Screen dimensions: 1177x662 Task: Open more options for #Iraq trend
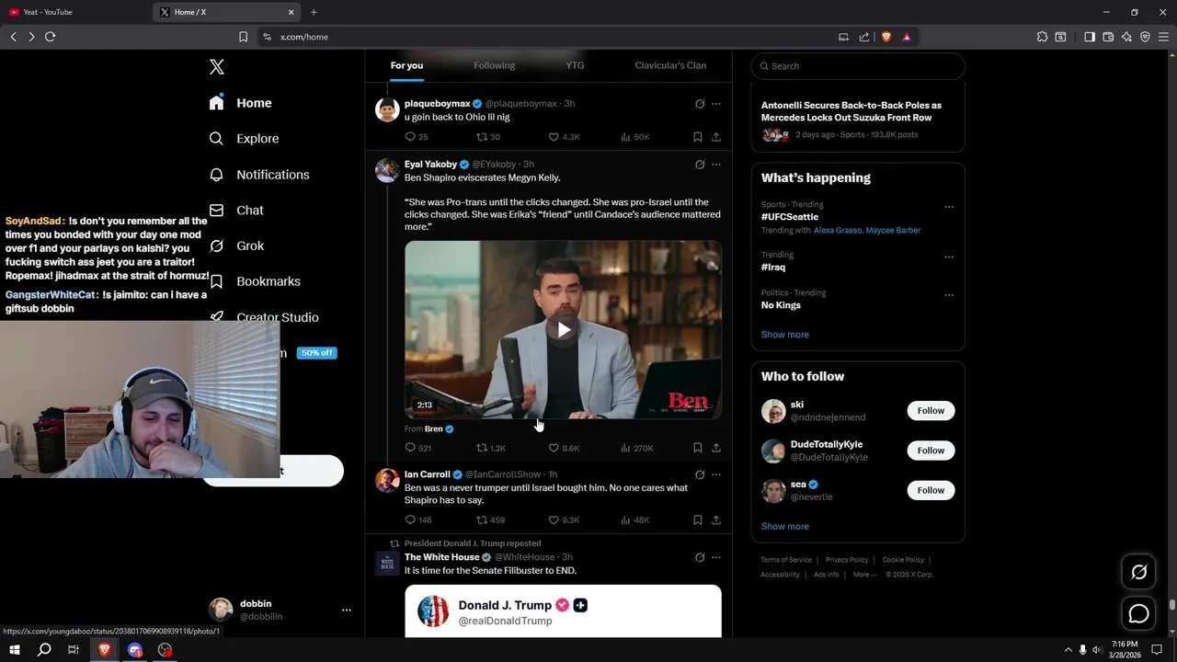[x=949, y=257]
